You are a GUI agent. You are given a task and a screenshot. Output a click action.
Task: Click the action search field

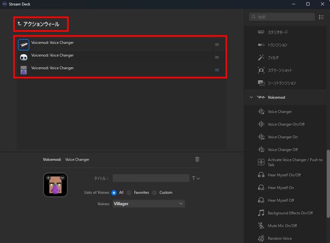pyautogui.click(x=282, y=17)
